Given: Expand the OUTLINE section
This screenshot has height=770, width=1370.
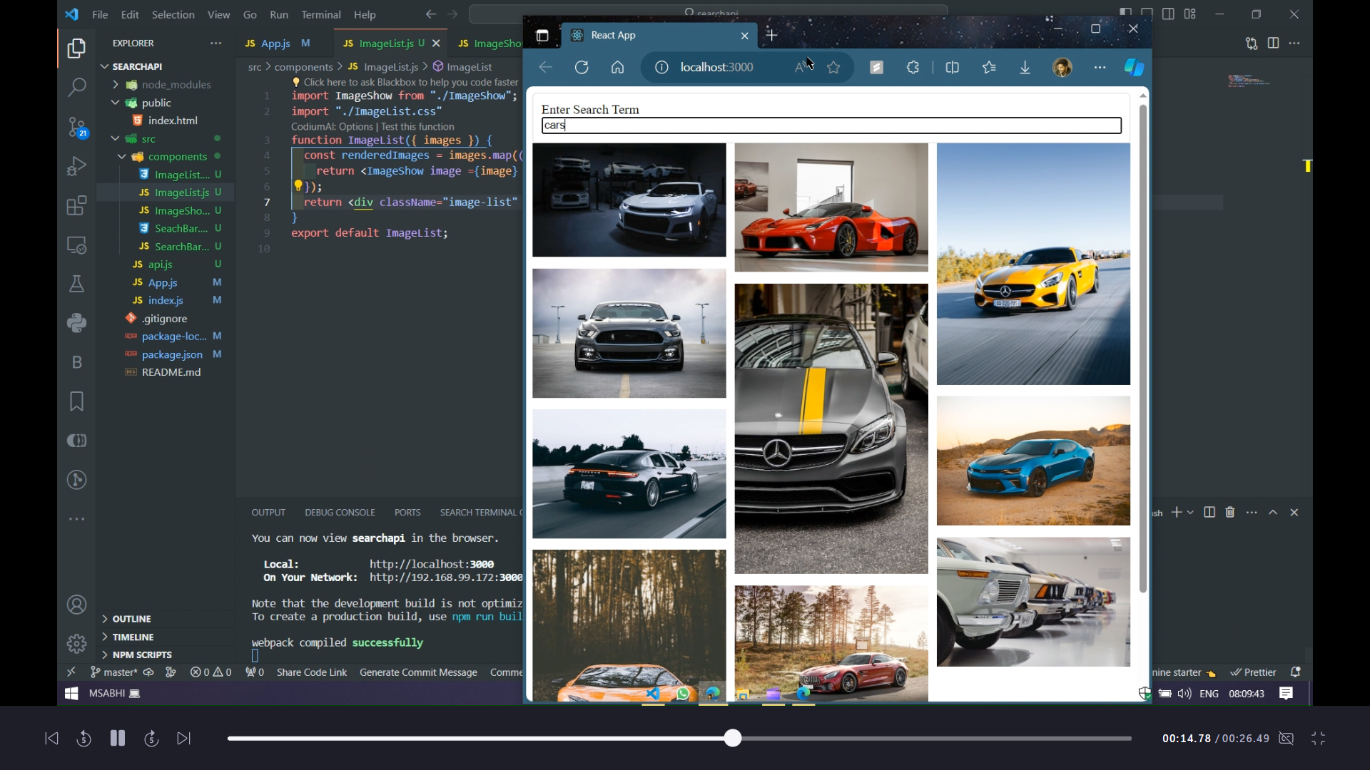Looking at the screenshot, I should [131, 619].
